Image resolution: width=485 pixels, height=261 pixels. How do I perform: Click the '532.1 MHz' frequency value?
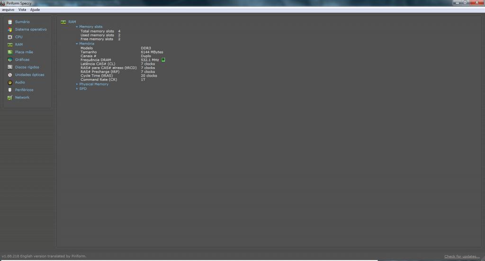pos(150,60)
